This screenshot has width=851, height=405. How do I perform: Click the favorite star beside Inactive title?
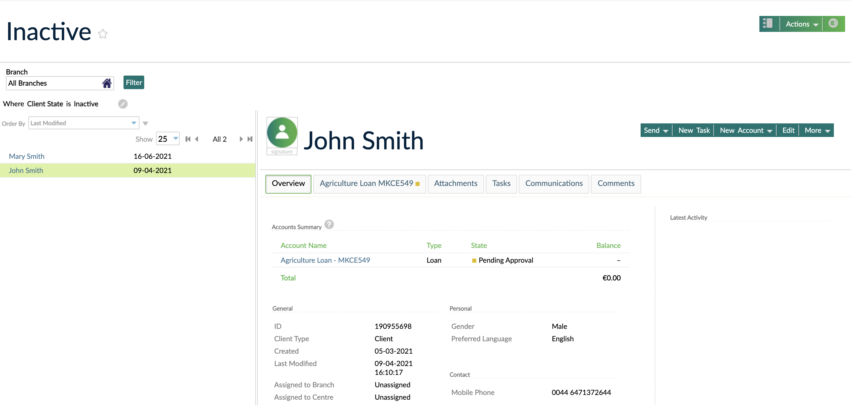pos(103,34)
